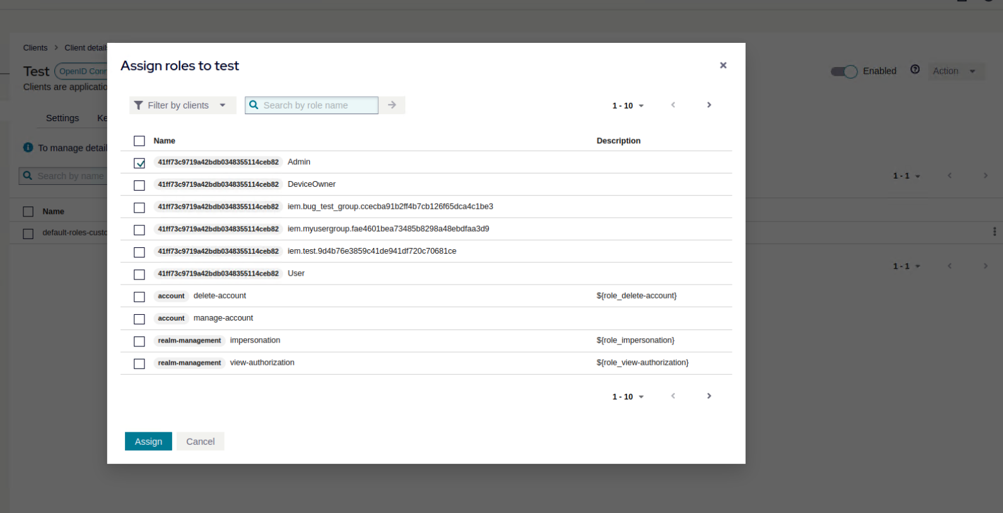Image resolution: width=1003 pixels, height=513 pixels.
Task: Click the ${role_impersonation} description
Action: click(x=635, y=340)
